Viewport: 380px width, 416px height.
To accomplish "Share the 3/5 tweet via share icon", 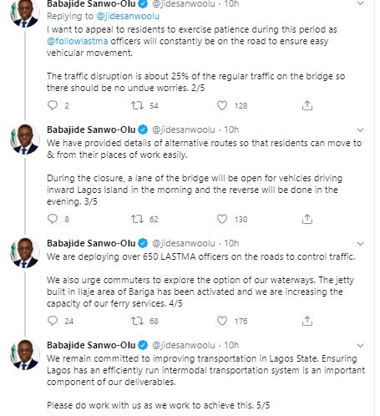I will pyautogui.click(x=307, y=219).
